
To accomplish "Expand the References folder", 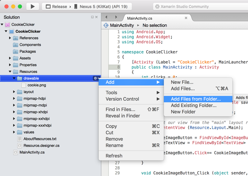I will 10,38.
